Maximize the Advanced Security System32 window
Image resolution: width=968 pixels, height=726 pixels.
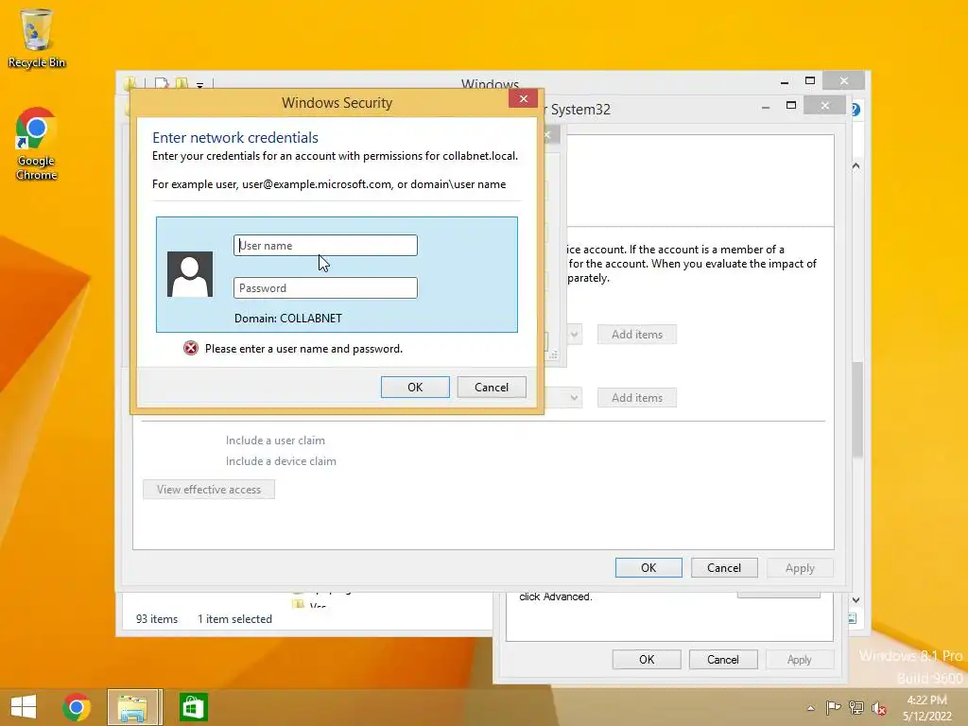pyautogui.click(x=791, y=106)
